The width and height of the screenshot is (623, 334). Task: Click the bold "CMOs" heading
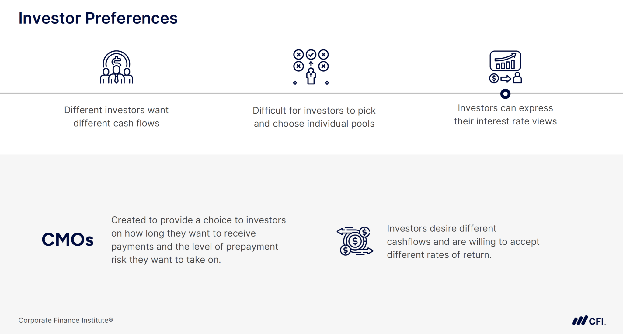[68, 240]
